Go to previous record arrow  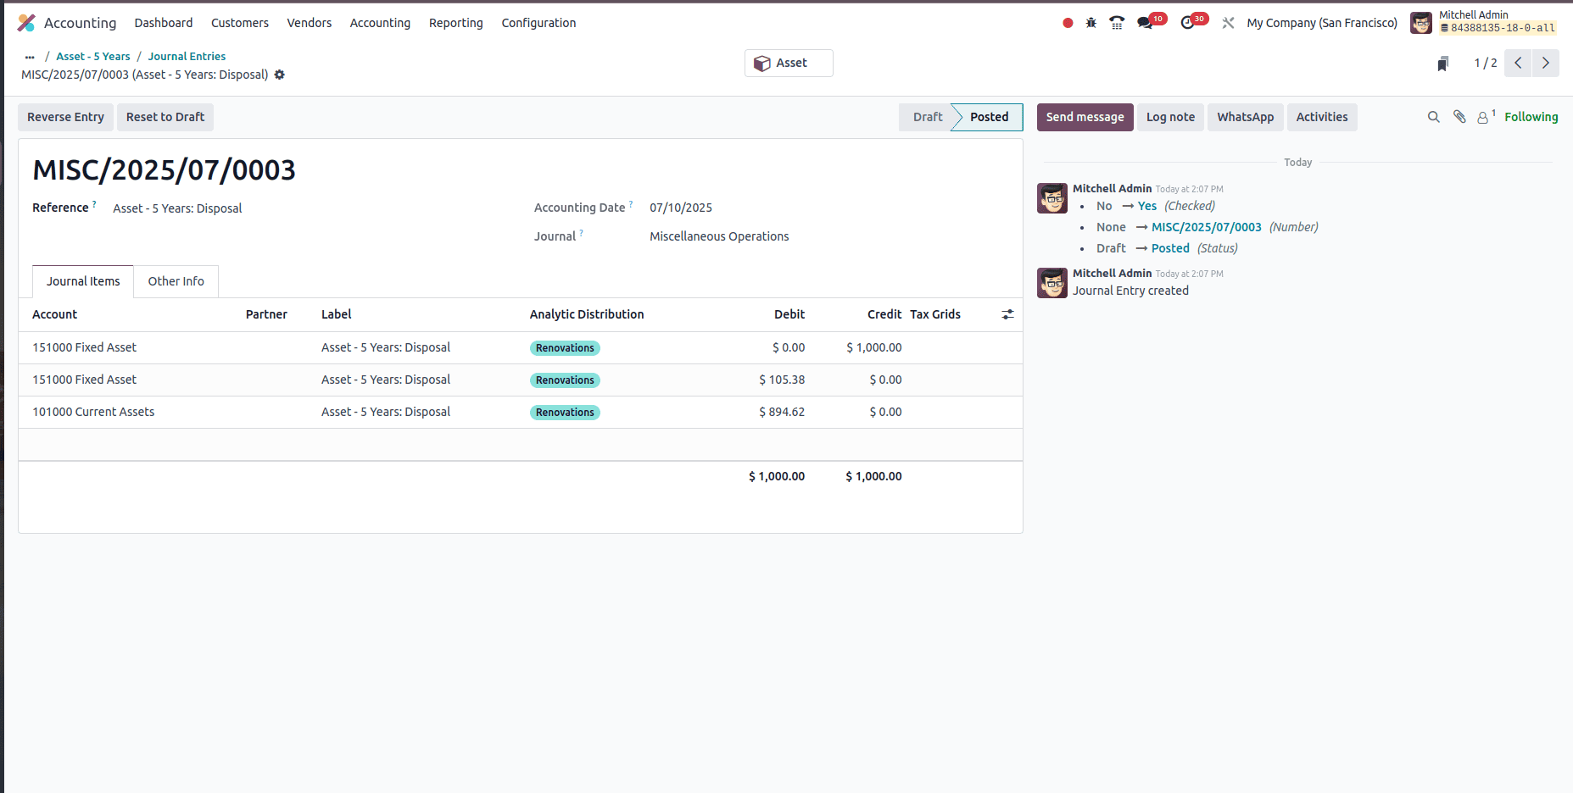click(1518, 63)
